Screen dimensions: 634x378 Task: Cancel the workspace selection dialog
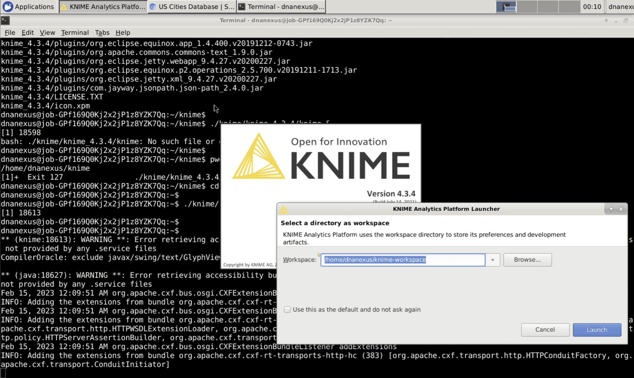point(545,329)
